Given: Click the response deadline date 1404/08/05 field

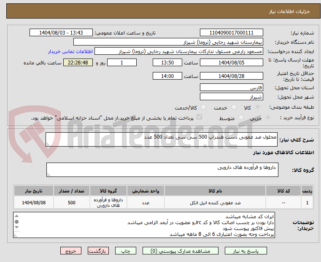Looking at the screenshot, I should pyautogui.click(x=231, y=62).
